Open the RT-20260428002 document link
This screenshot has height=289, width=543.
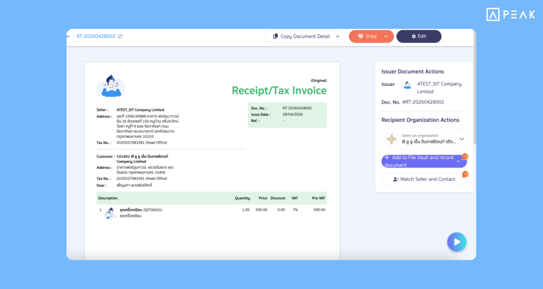click(96, 36)
